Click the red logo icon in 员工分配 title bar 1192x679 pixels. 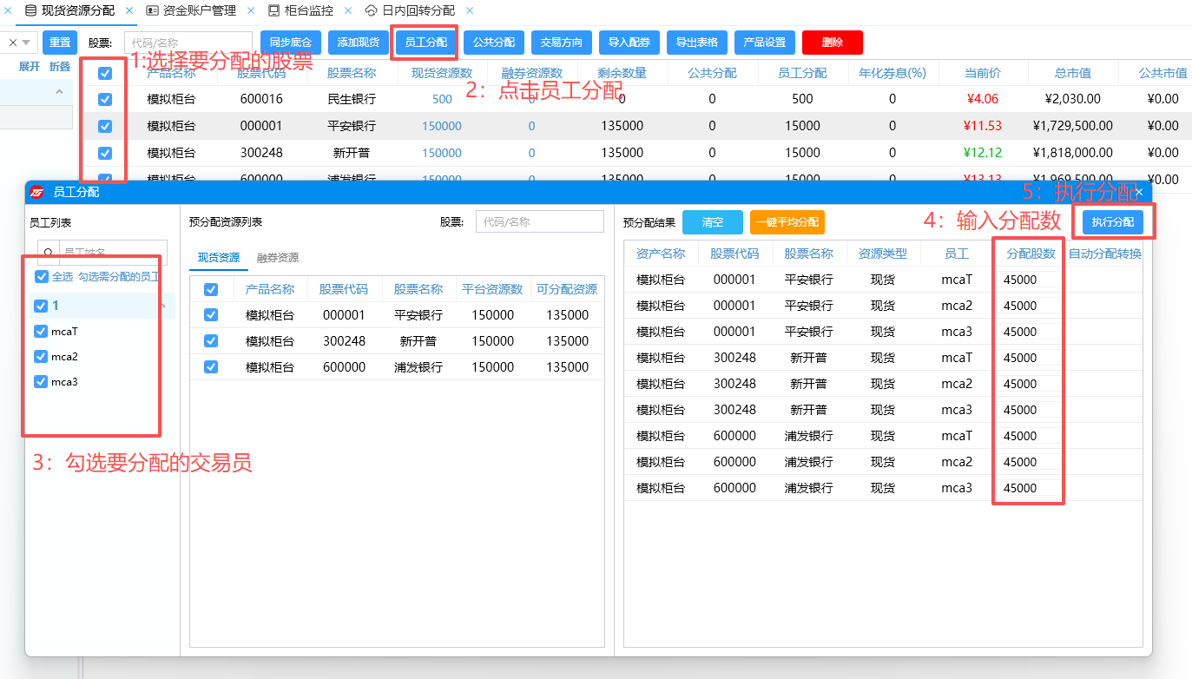[37, 192]
